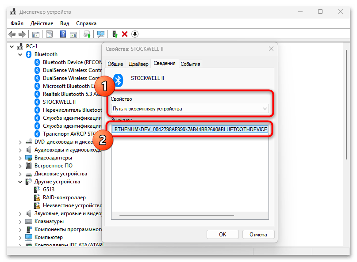Screen dimensions: 357x262
Task: Expand Звуковые, игровые и видео category
Action: point(20,214)
